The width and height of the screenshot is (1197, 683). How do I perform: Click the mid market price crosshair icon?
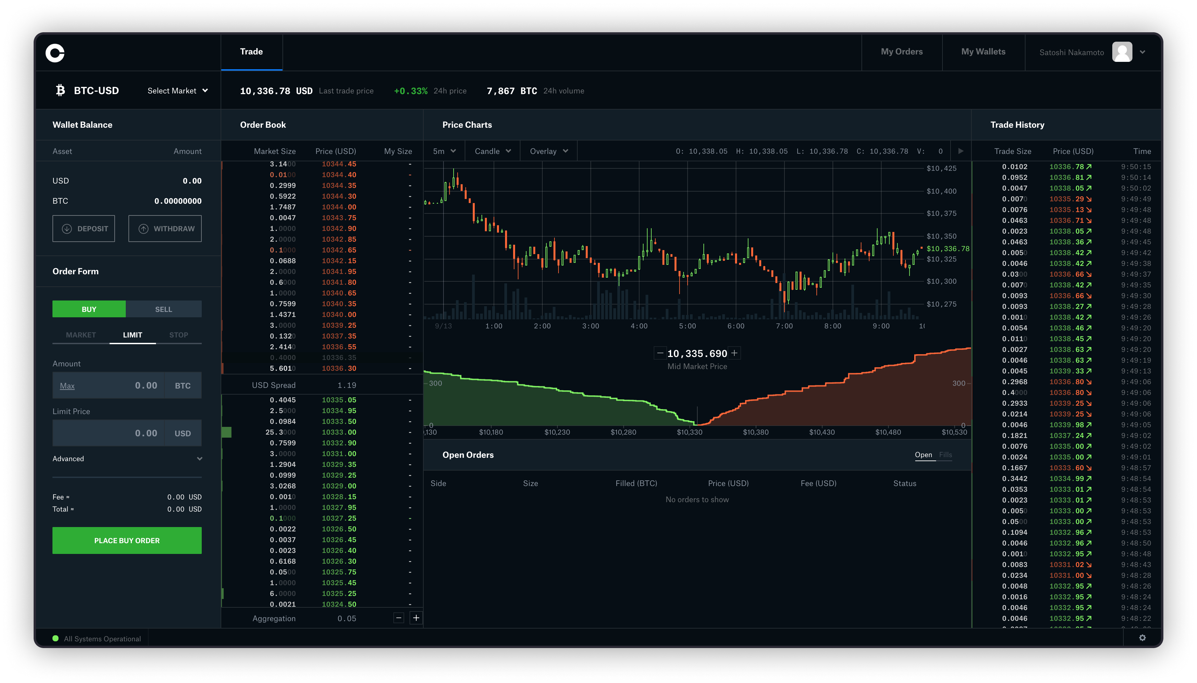[734, 353]
